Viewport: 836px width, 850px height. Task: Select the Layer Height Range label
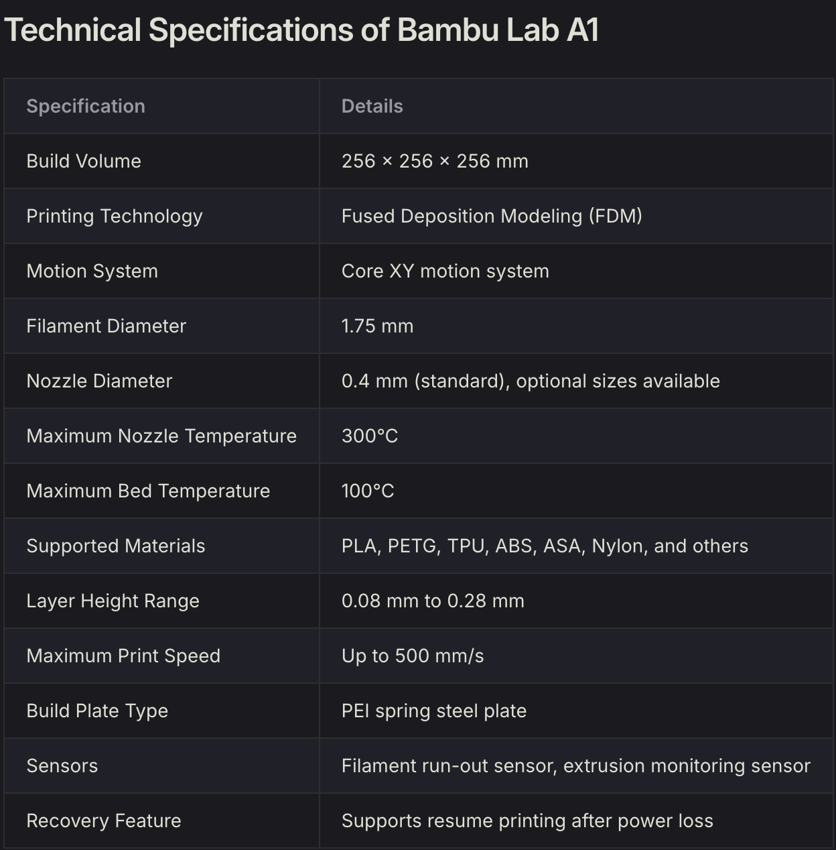tap(113, 601)
